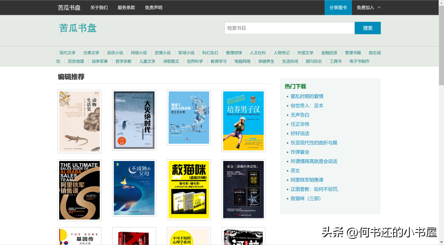Open 武侠小说 category
This screenshot has width=444, height=245.
coord(115,53)
